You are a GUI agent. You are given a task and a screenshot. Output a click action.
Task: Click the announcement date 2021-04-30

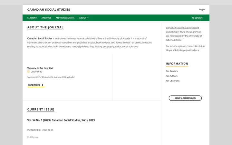click(36, 72)
